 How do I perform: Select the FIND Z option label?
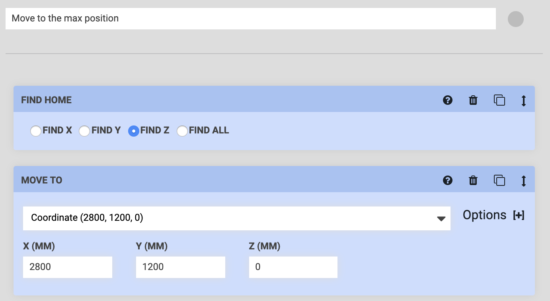(x=156, y=131)
